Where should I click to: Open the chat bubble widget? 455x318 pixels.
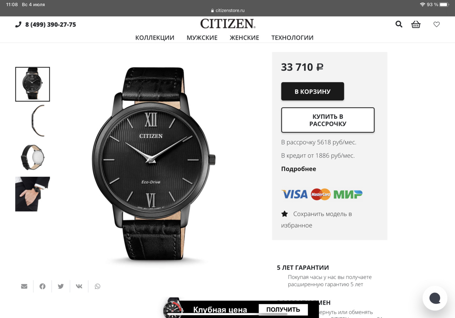coord(435,298)
